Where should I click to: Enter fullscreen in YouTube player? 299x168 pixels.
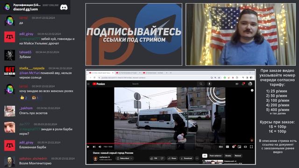pyautogui.click(x=251, y=147)
